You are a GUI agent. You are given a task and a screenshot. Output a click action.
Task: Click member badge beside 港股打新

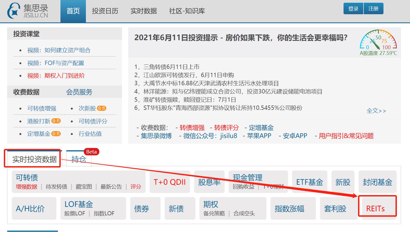(x=56, y=121)
